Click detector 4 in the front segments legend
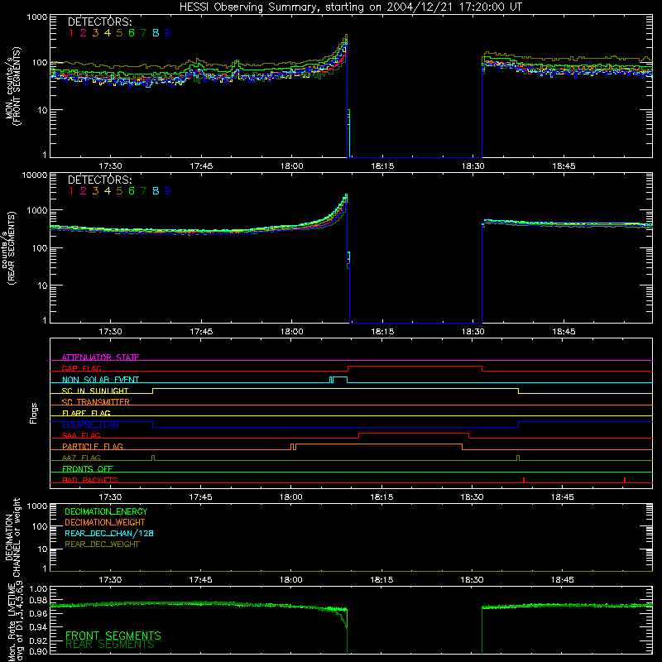 point(108,33)
